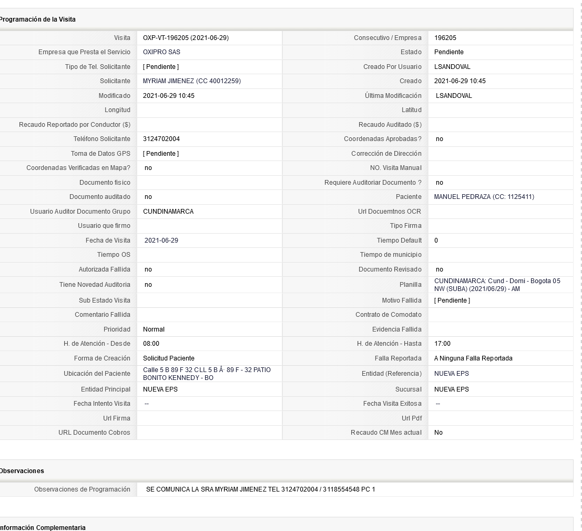Click the 'Evidencia Fallida' label
The image size is (582, 531).
click(x=397, y=329)
